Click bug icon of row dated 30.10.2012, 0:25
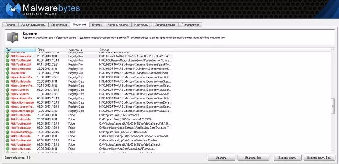 pyautogui.click(x=8, y=86)
